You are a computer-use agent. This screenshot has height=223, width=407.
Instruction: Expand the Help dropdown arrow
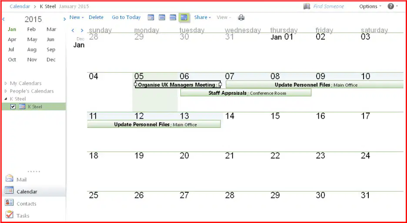coord(397,6)
